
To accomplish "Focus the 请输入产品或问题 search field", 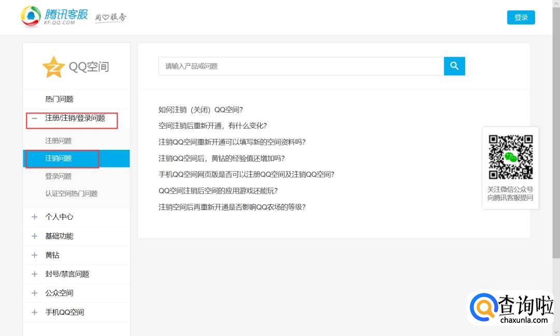I will pos(301,66).
